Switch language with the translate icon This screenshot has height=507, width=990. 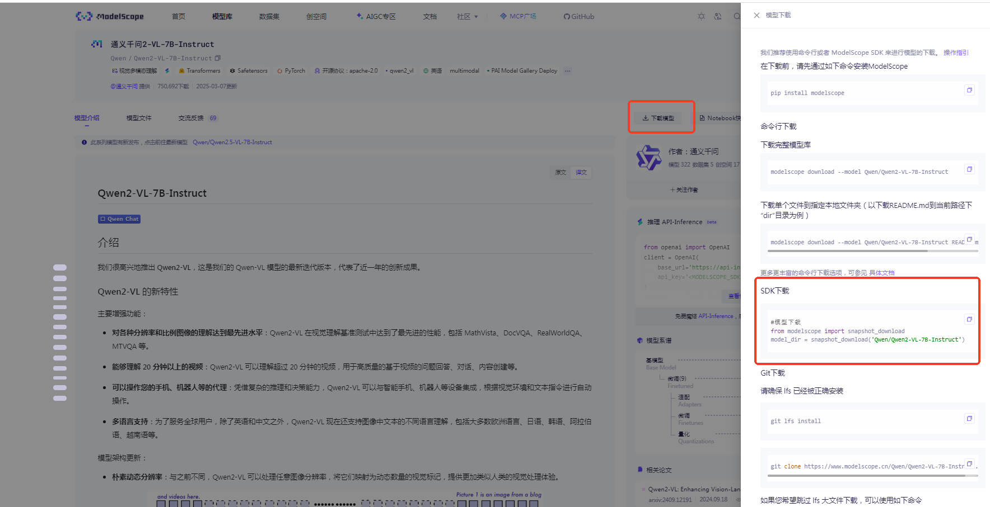[x=718, y=16]
